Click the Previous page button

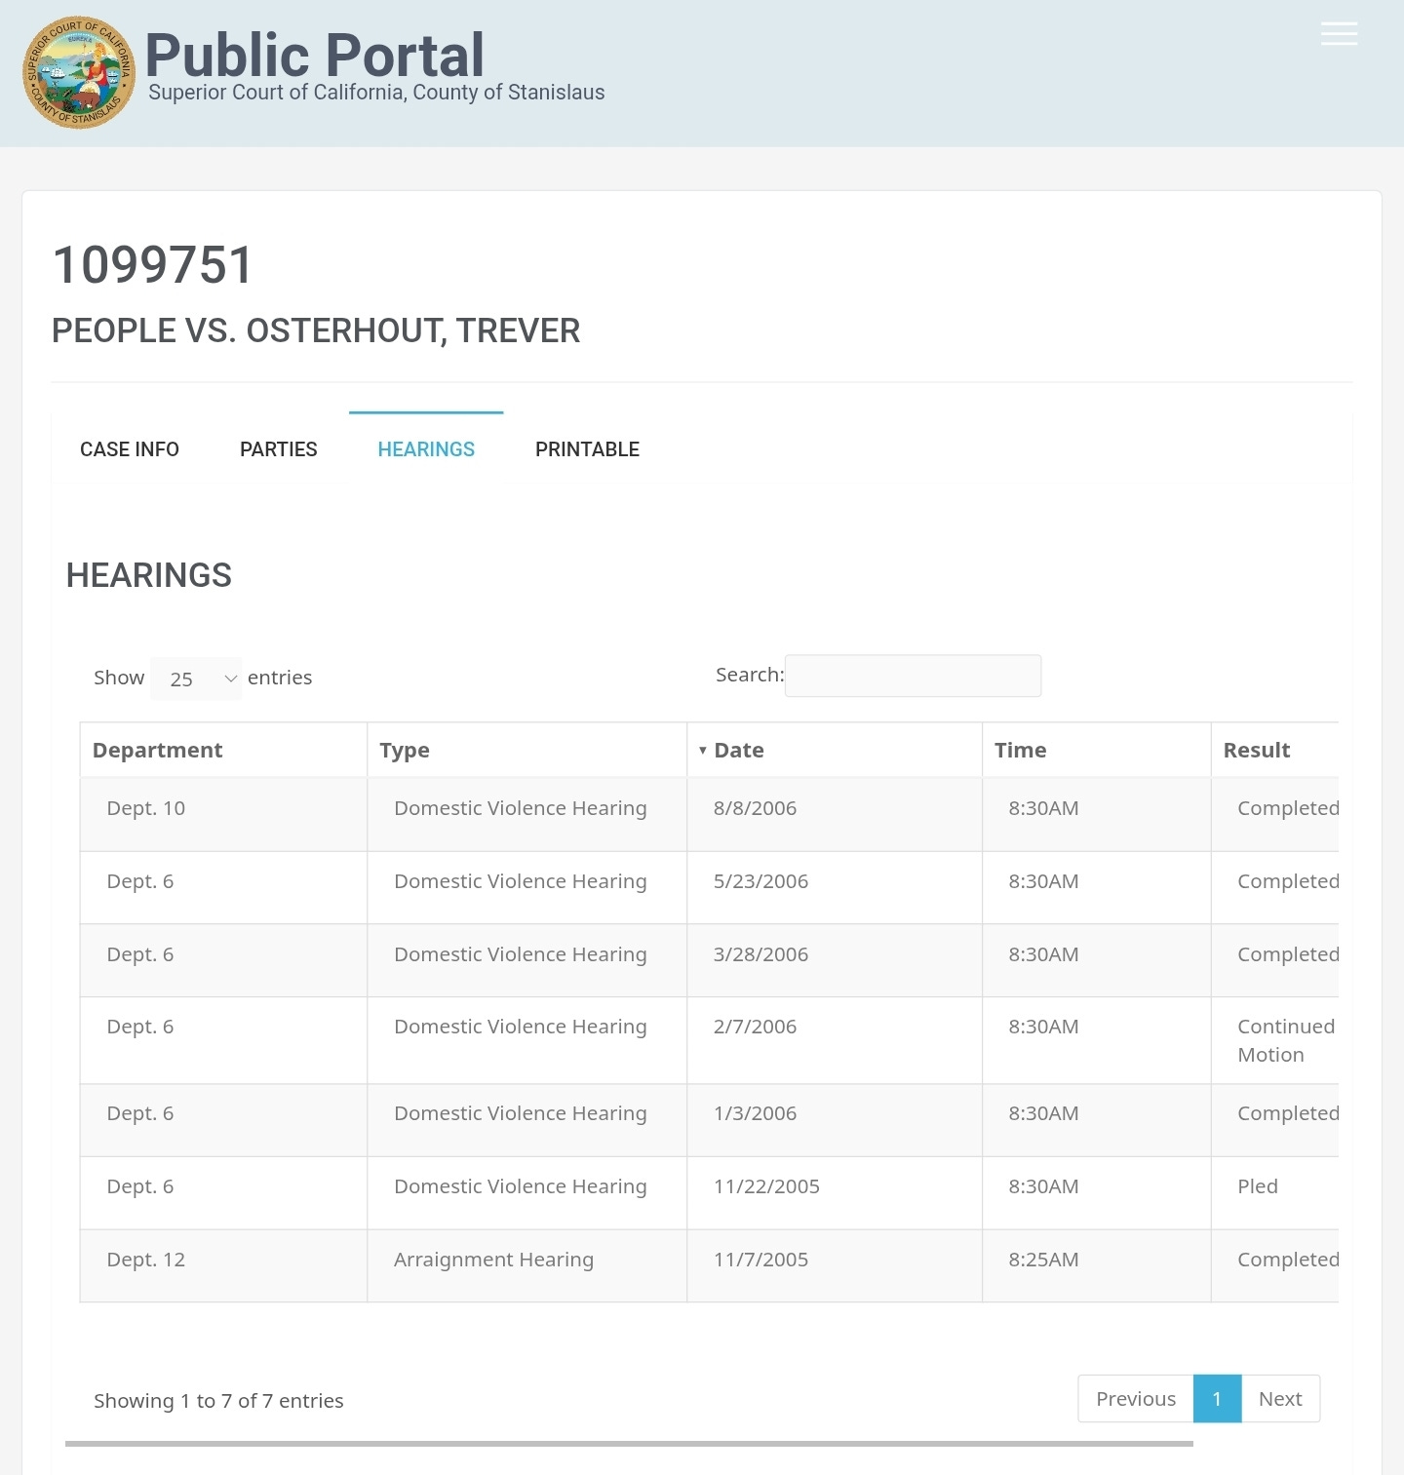tap(1136, 1399)
